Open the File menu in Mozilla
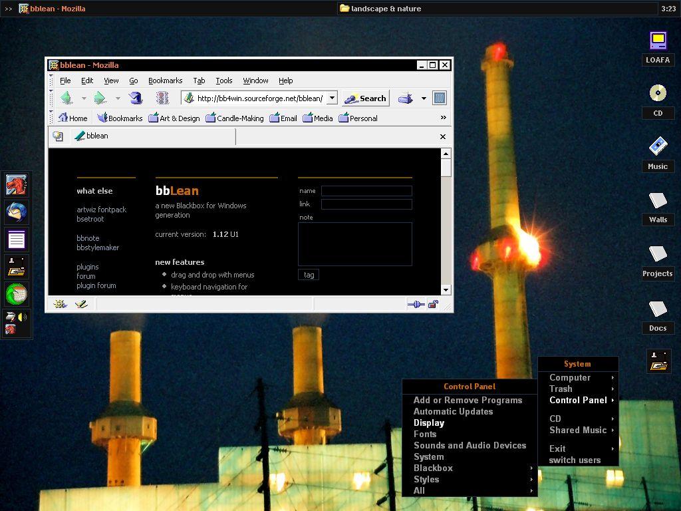 65,81
